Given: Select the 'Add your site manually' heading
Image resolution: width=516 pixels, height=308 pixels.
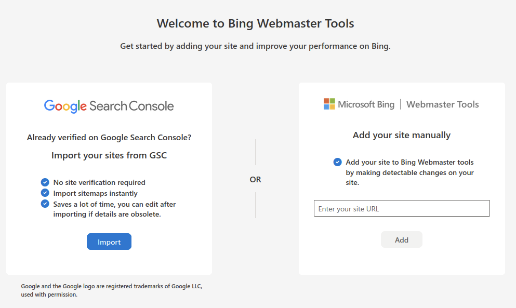Looking at the screenshot, I should click(x=401, y=135).
